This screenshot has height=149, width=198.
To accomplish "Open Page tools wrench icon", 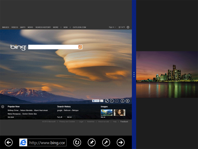I will [106, 142].
